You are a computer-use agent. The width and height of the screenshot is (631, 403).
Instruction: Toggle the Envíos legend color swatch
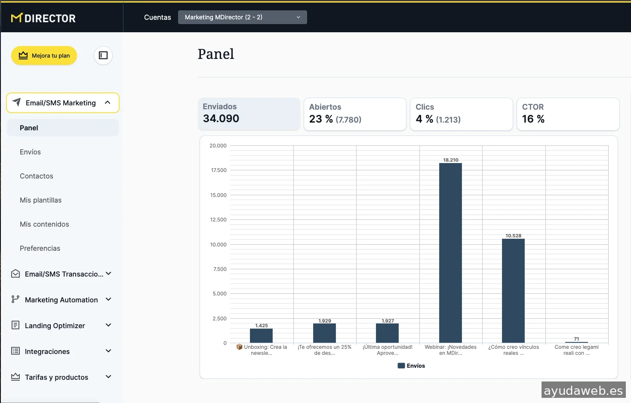point(401,366)
